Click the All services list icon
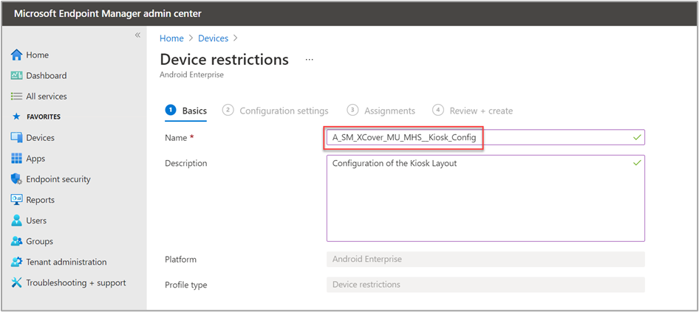Screen dimensions: 699x312 pyautogui.click(x=17, y=97)
